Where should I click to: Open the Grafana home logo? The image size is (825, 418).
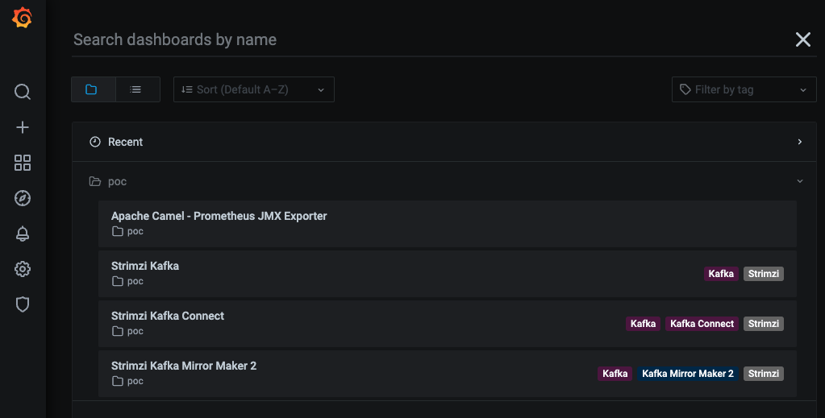22,18
